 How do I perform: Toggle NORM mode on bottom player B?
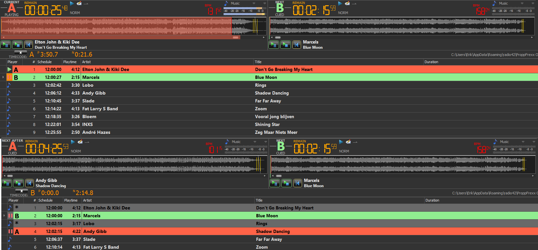pyautogui.click(x=344, y=151)
